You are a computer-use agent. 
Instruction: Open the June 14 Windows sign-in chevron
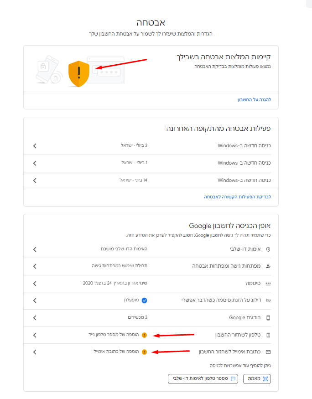[35, 180]
